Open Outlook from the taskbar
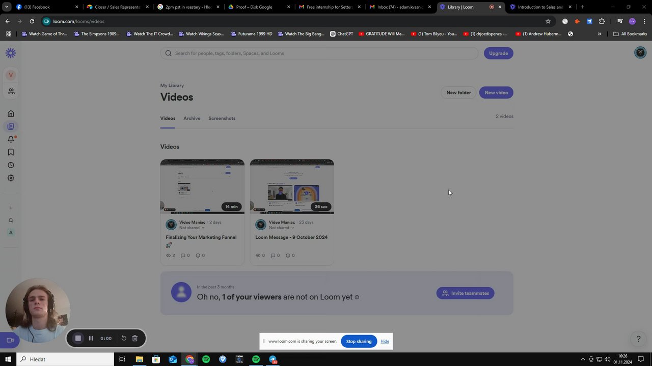Image resolution: width=652 pixels, height=366 pixels. (173, 359)
